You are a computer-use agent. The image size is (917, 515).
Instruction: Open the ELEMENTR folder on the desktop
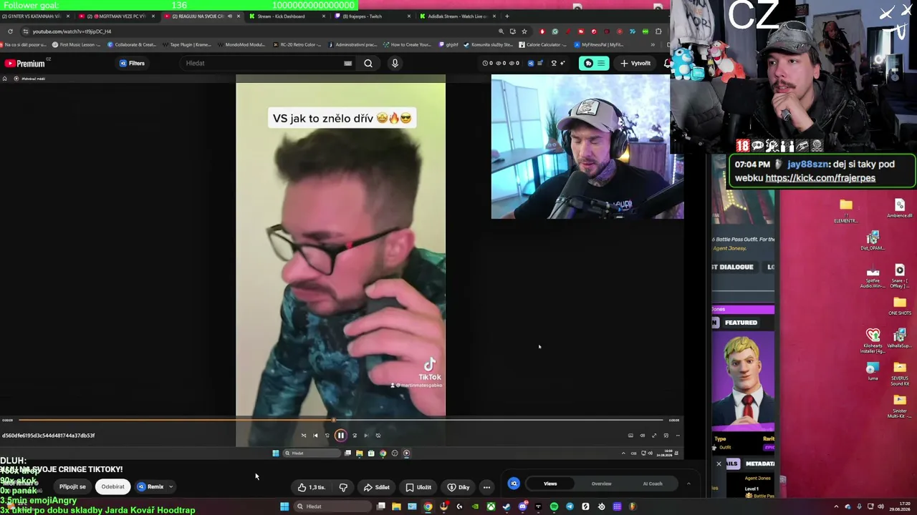click(846, 211)
